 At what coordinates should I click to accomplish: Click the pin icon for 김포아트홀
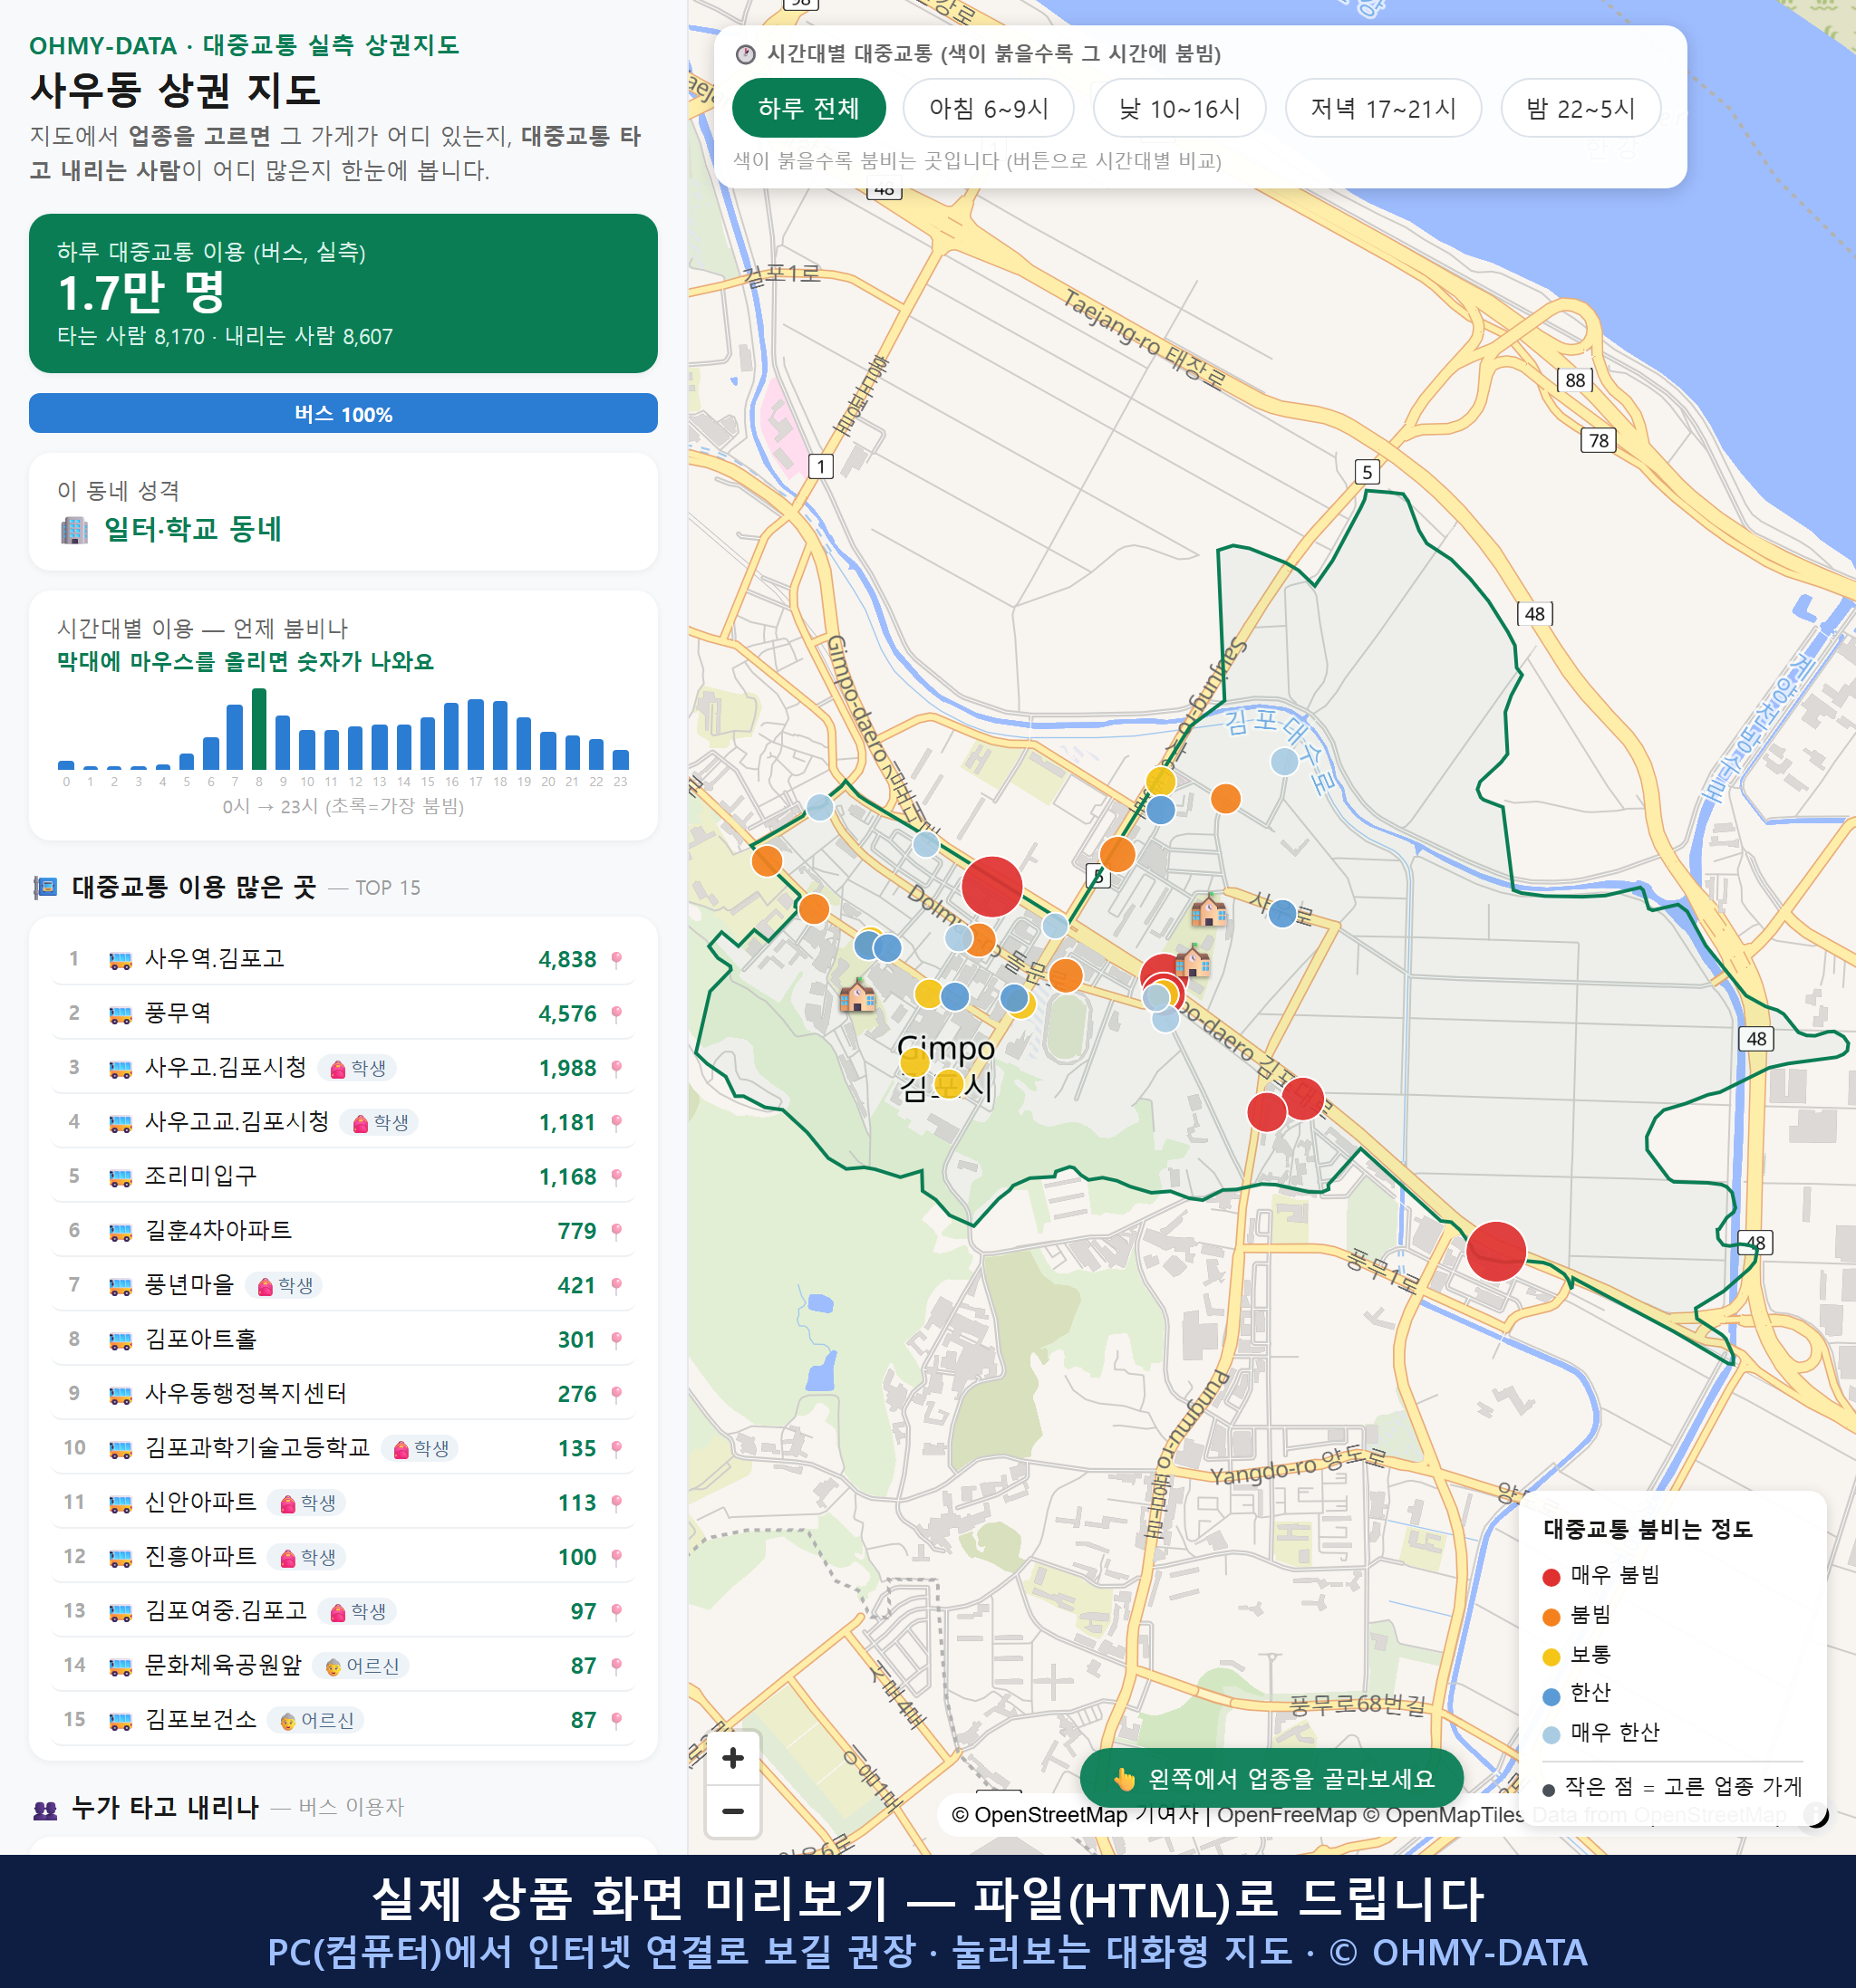[616, 1339]
